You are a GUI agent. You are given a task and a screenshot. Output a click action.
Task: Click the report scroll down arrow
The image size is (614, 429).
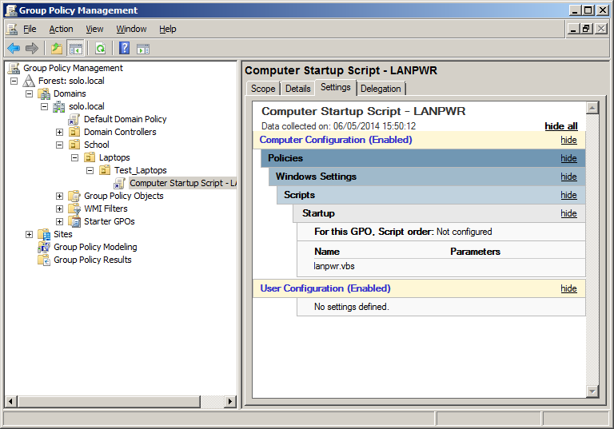(592, 391)
